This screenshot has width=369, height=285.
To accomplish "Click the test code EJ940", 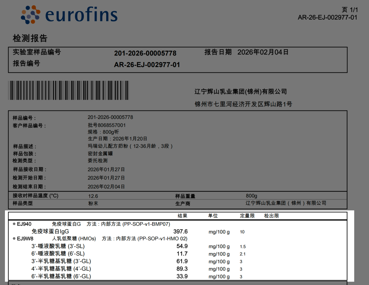I will click(24, 224).
